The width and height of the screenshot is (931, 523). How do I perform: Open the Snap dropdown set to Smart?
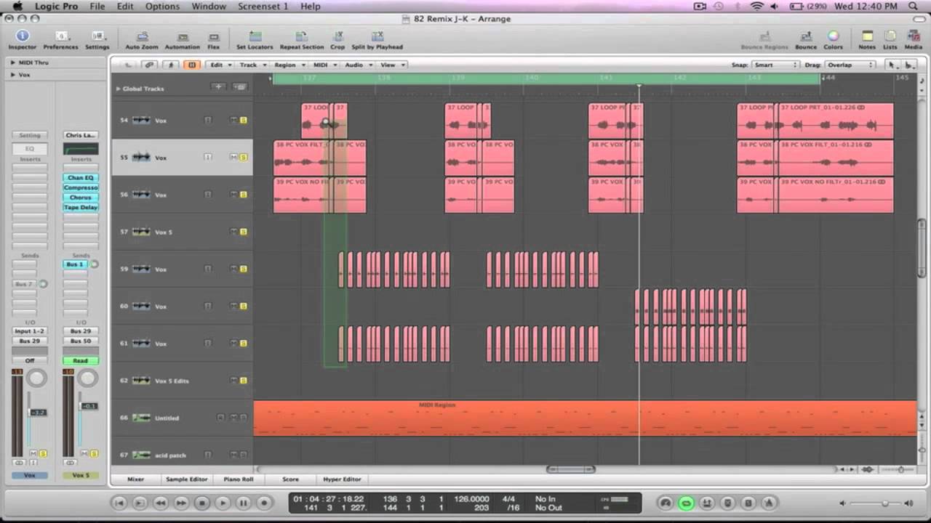click(775, 65)
